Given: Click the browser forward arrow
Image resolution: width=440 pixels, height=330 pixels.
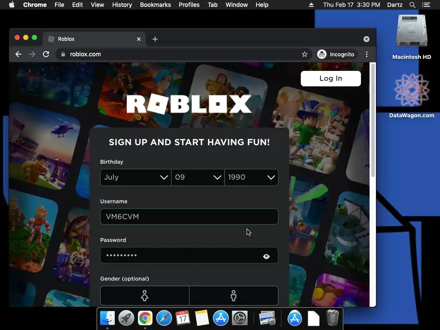Looking at the screenshot, I should [32, 54].
